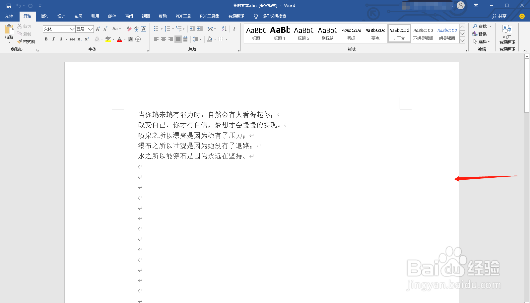Pick the font color red A button

coord(119,39)
